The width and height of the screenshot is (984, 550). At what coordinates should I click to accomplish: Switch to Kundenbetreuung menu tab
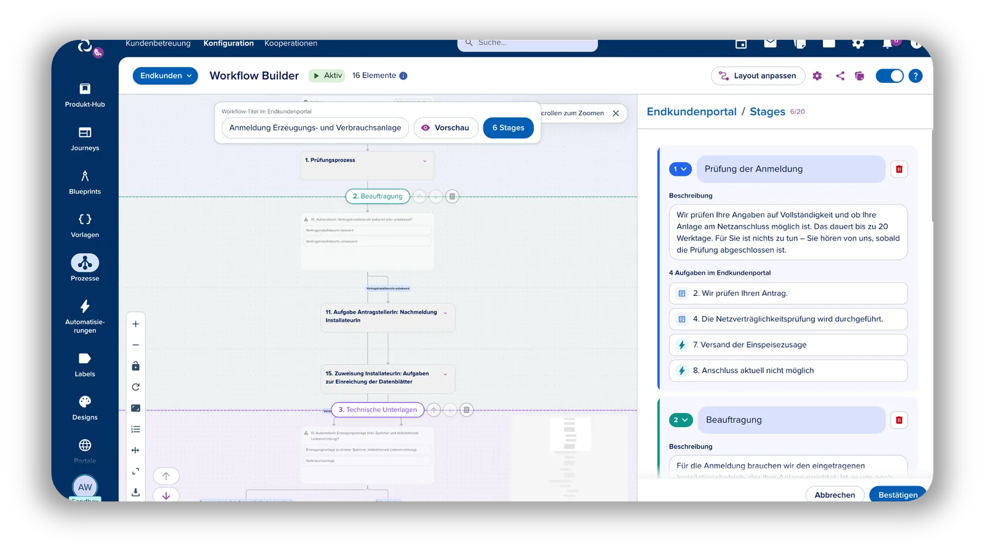[x=158, y=44]
